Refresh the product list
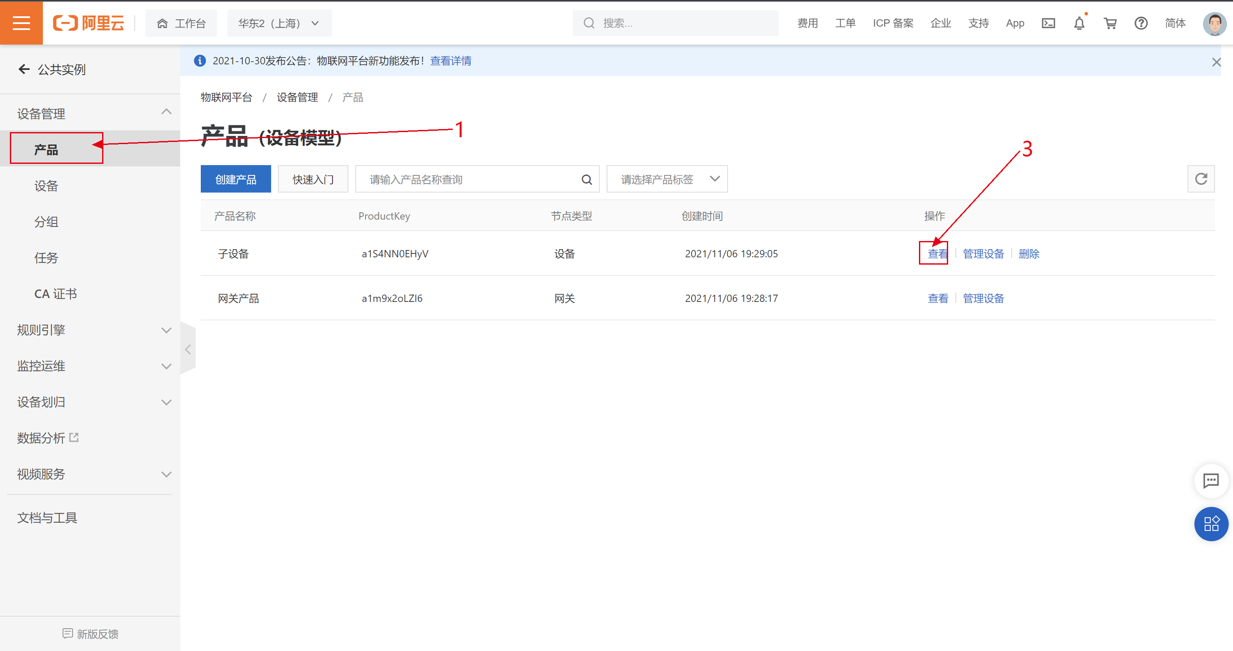 (x=1200, y=179)
